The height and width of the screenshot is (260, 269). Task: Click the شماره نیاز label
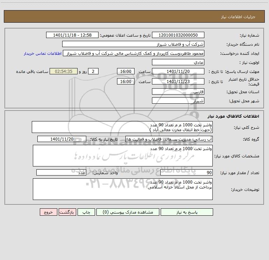click(x=249, y=36)
